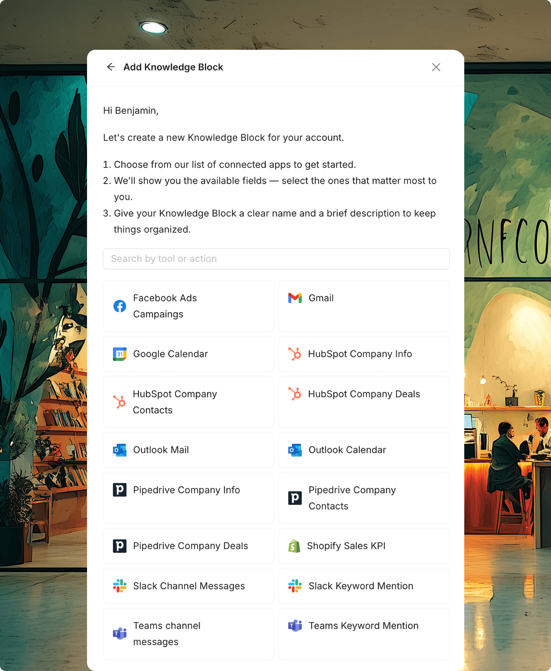This screenshot has height=671, width=551.
Task: Close the Add Knowledge Block dialog
Action: (436, 67)
